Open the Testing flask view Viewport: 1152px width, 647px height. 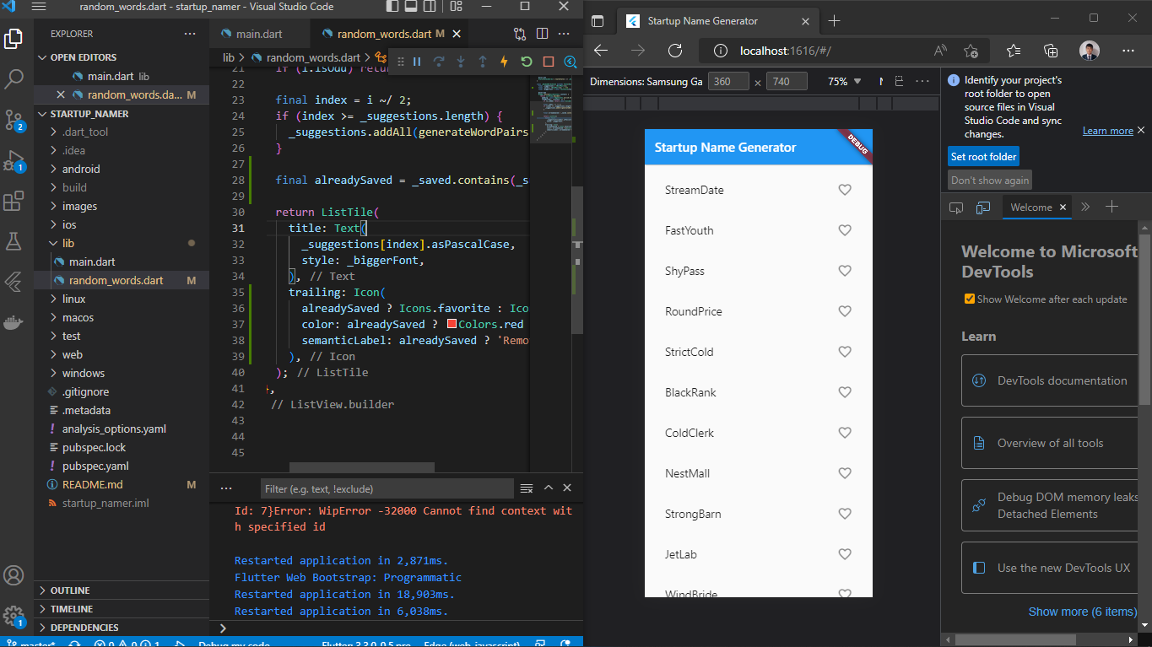(x=14, y=241)
